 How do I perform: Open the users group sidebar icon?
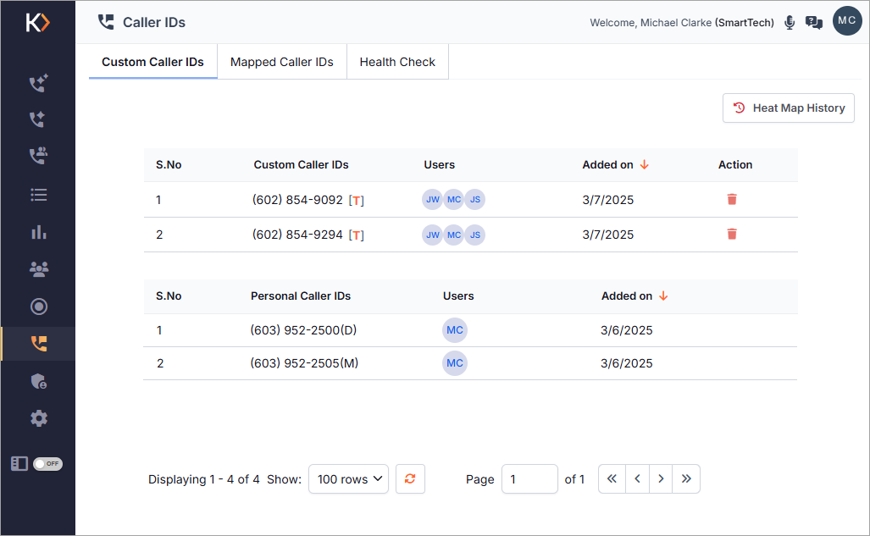(x=39, y=269)
